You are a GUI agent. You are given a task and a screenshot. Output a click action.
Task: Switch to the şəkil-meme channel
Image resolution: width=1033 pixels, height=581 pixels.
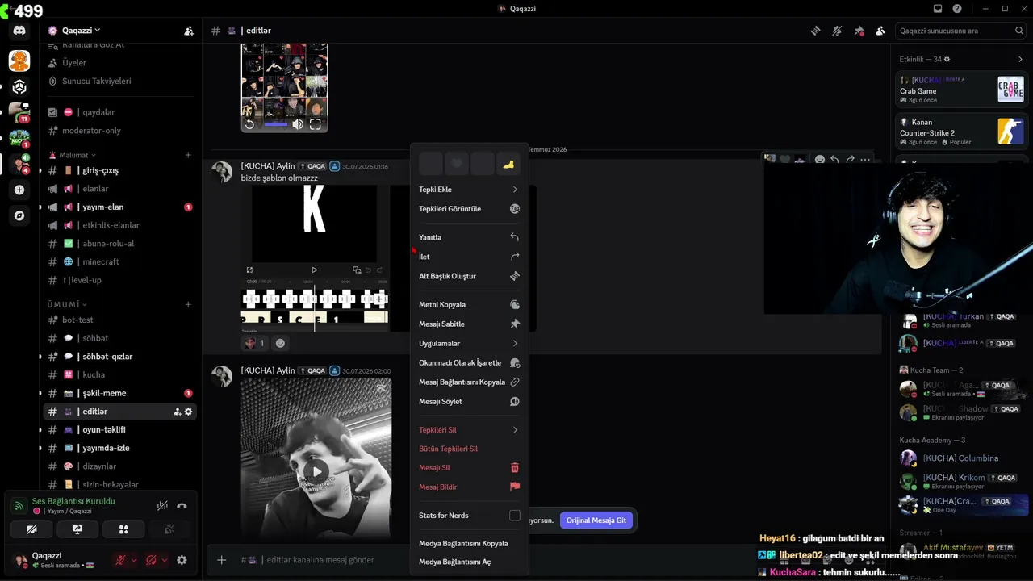point(119,393)
